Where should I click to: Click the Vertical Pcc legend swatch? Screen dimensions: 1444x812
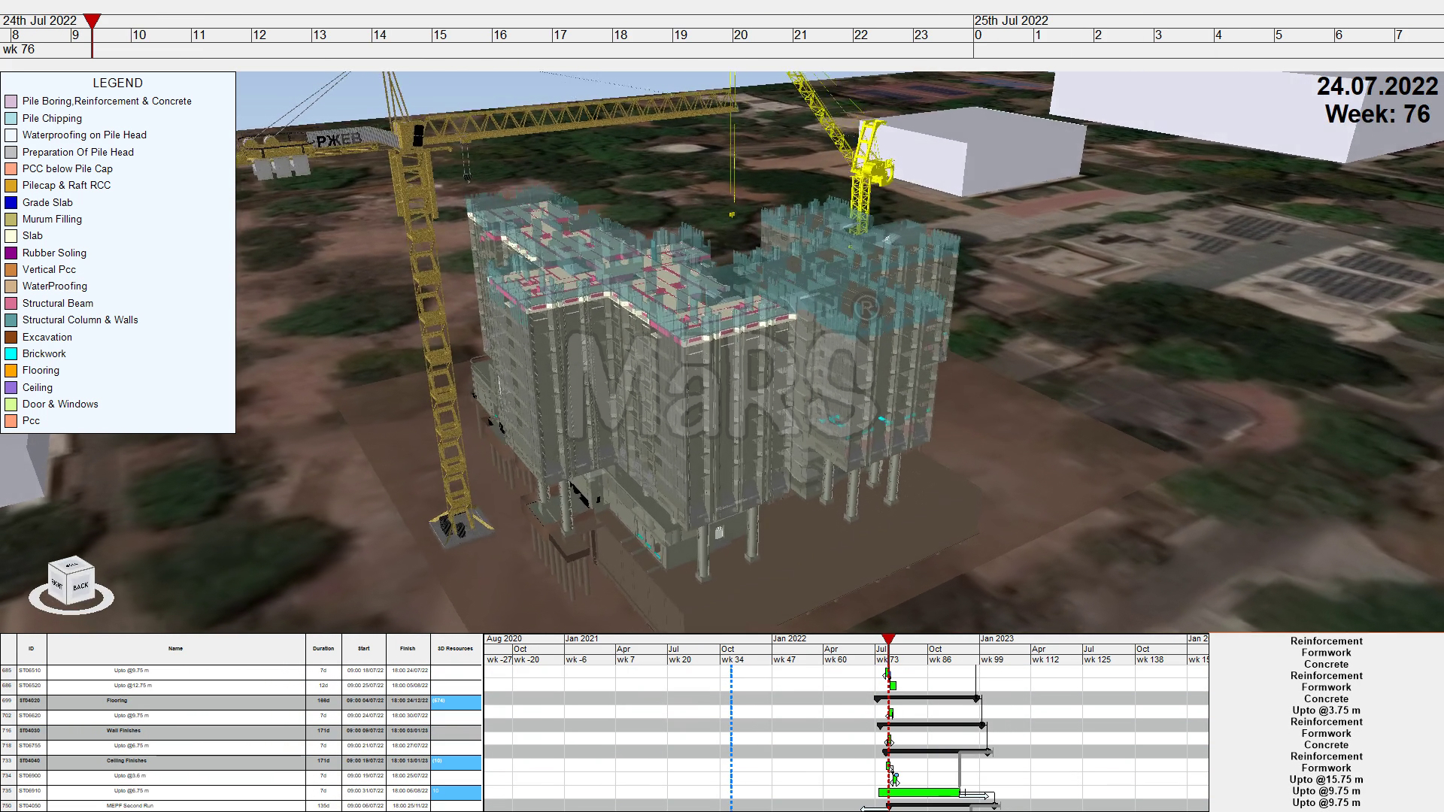click(11, 270)
